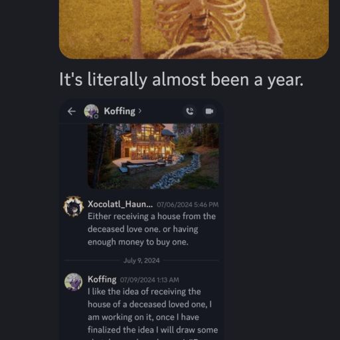
Task: Click Koffing's avatar beside the July 9 message
Action: tap(73, 282)
